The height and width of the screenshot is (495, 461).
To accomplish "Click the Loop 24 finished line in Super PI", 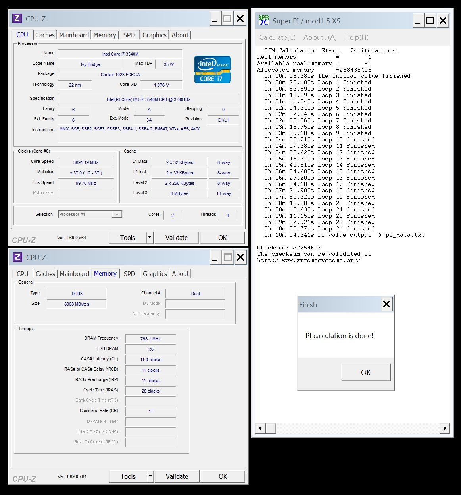I will click(320, 228).
